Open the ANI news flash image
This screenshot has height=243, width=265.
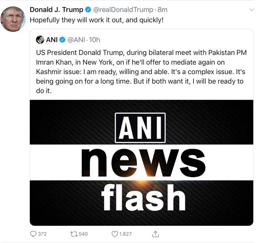[x=141, y=162]
